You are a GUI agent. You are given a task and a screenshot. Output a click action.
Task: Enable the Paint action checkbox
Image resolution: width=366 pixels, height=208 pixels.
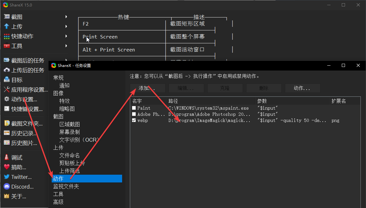(134, 108)
